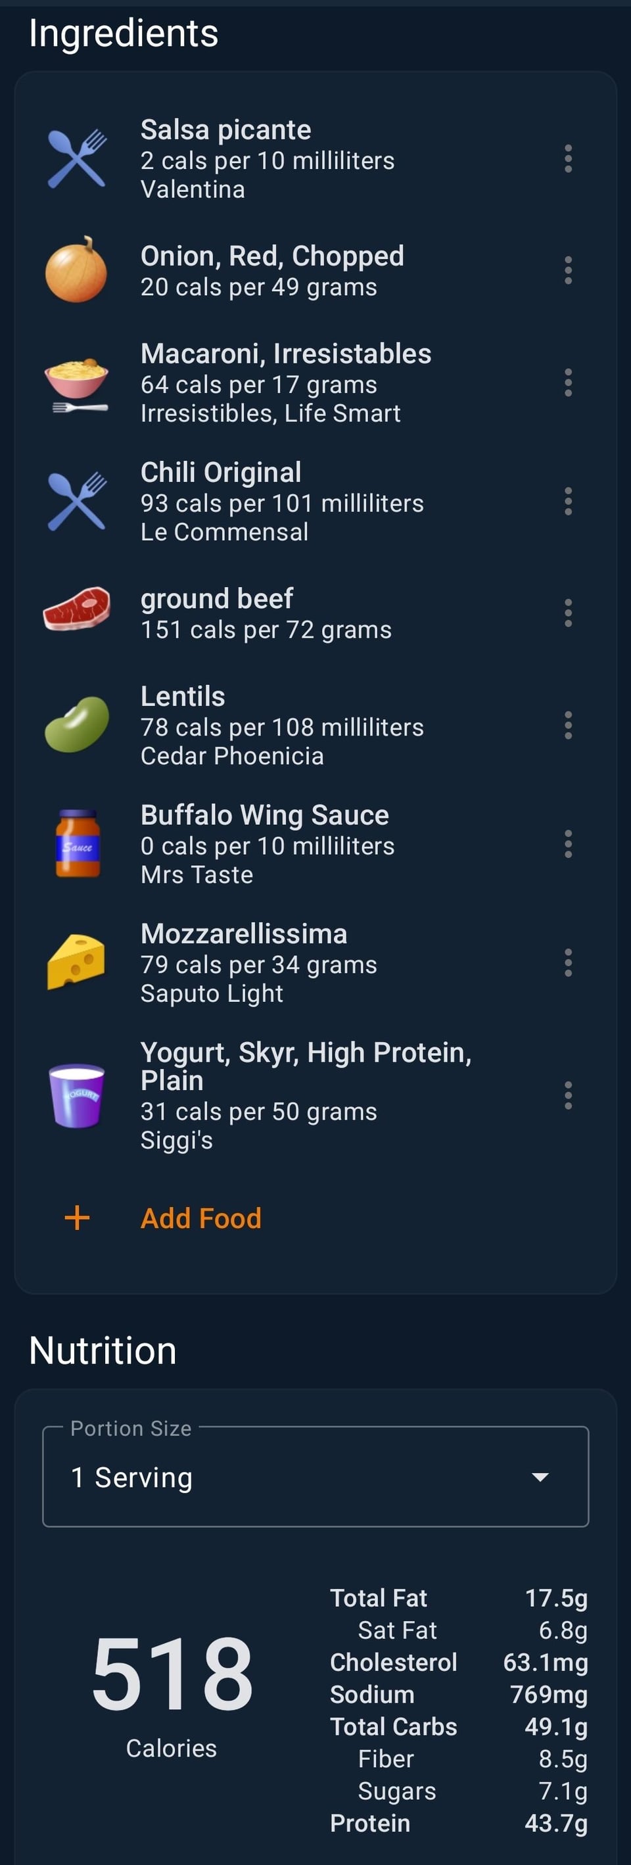Select the Mozzarellissima cheese icon

point(77,962)
